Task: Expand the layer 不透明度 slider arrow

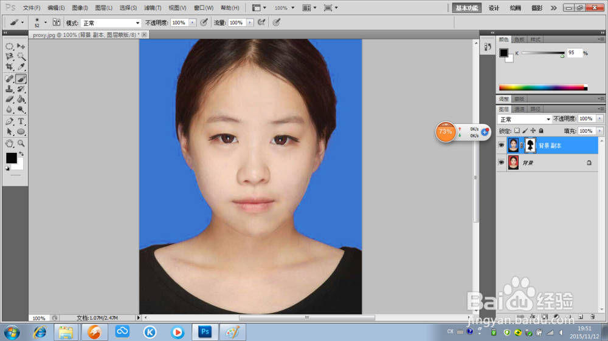Action: (x=600, y=119)
